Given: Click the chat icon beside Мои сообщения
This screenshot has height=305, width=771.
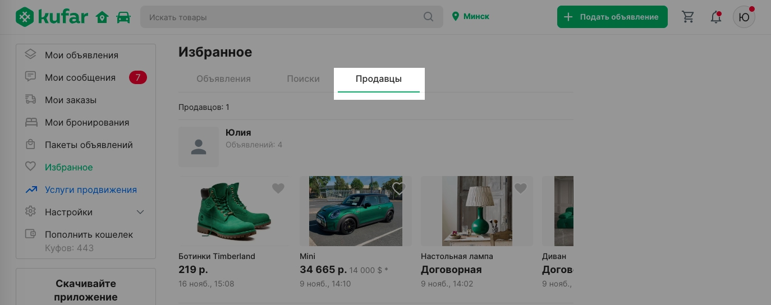Looking at the screenshot, I should click(x=30, y=77).
